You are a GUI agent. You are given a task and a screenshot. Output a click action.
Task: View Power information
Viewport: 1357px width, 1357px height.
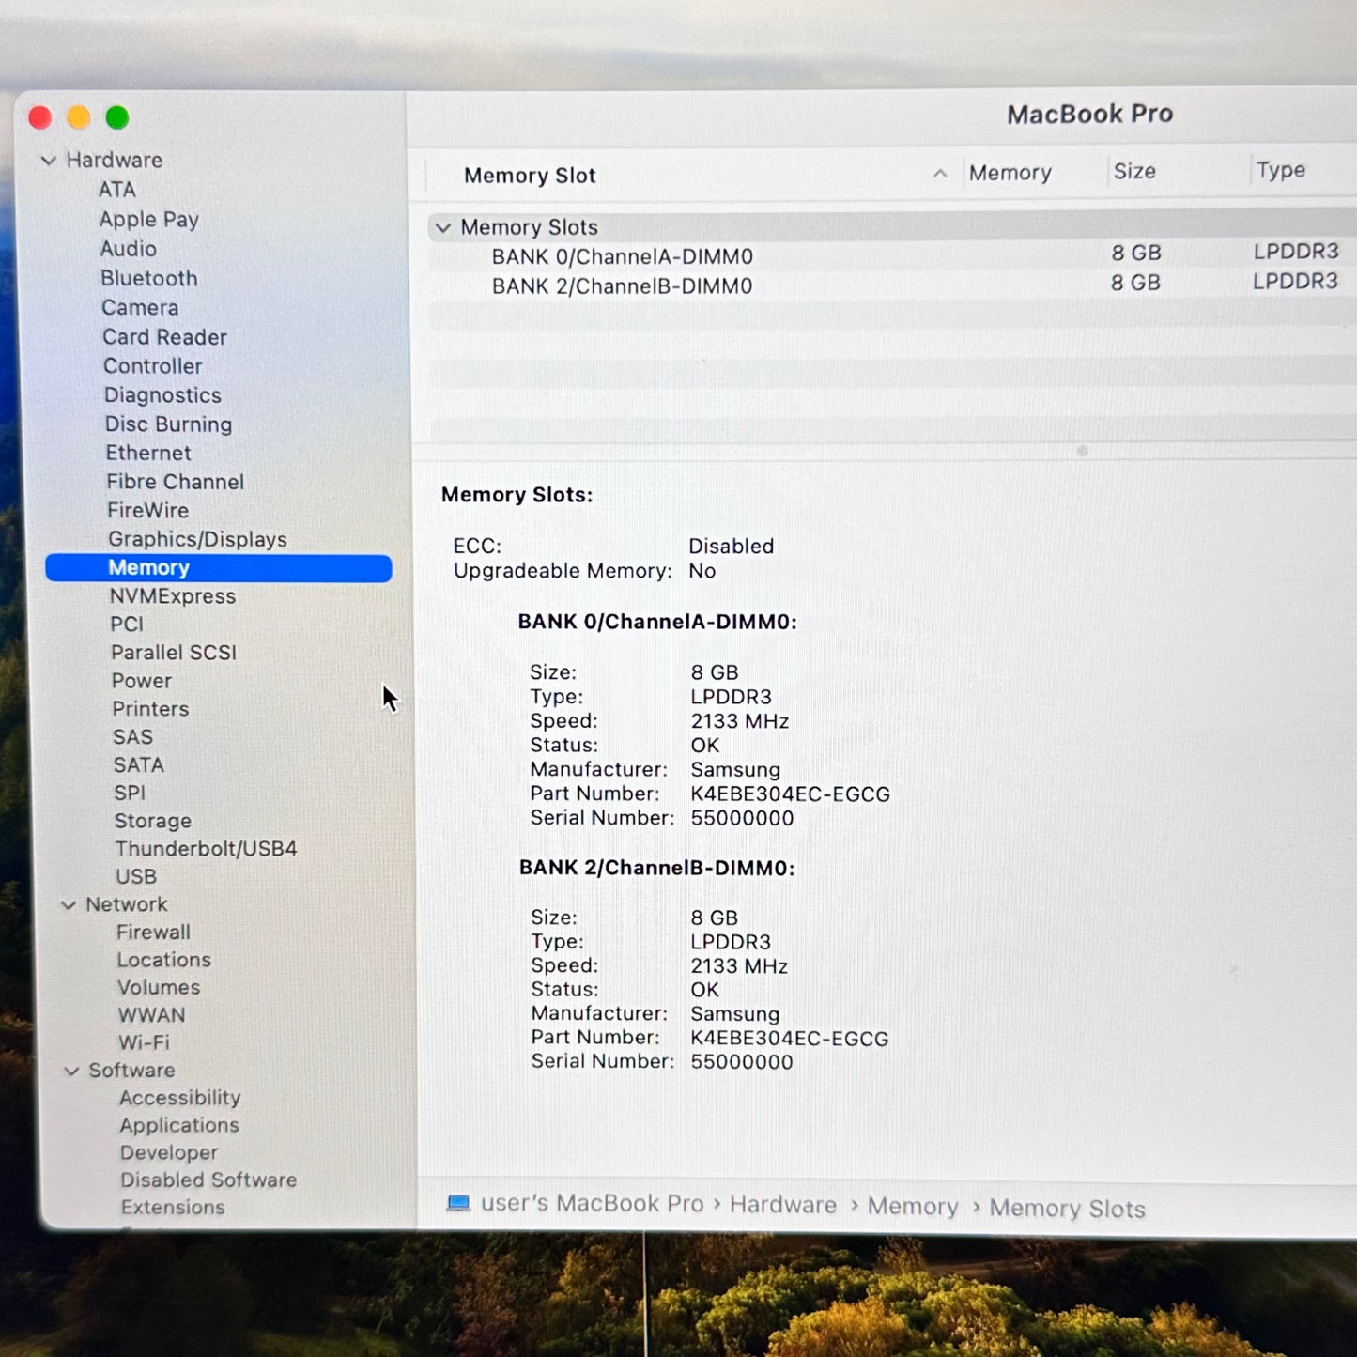[142, 681]
